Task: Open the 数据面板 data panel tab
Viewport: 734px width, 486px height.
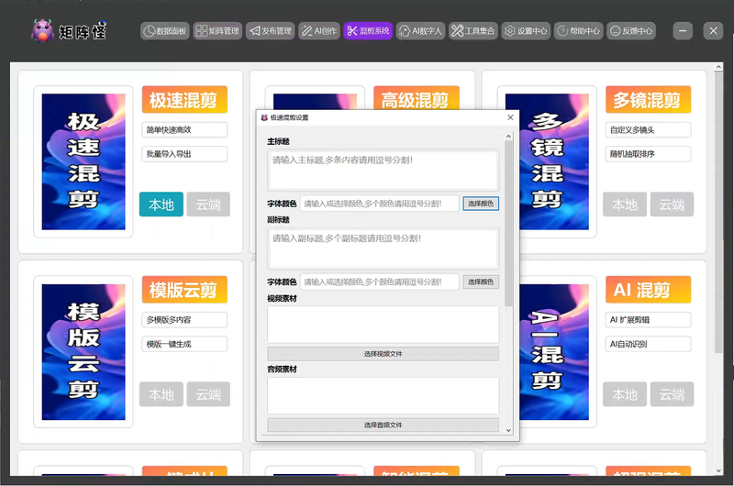Action: pos(165,31)
